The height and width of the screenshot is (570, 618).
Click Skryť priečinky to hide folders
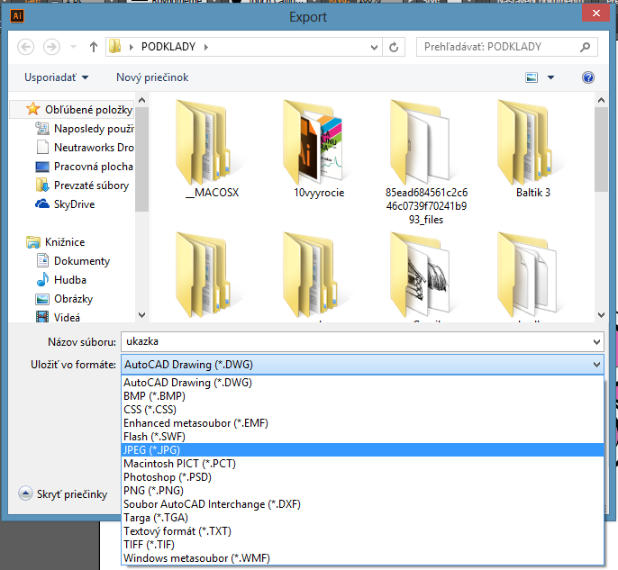click(x=70, y=493)
